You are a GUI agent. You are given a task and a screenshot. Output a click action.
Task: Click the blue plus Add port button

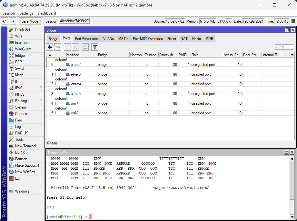point(50,47)
